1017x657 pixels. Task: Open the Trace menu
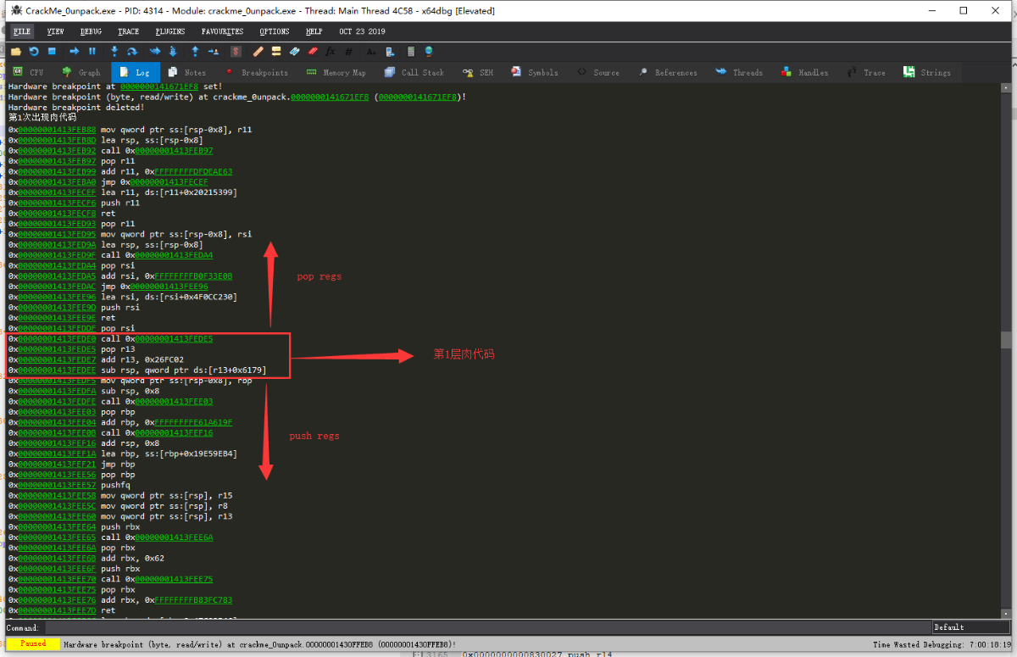tap(129, 31)
